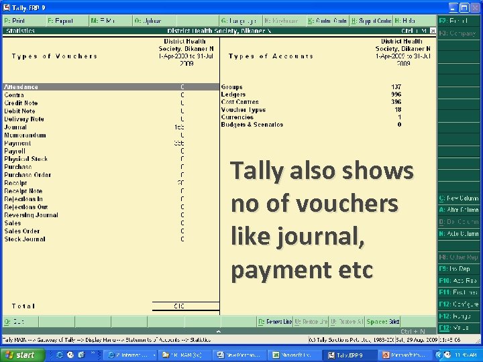
Task: Click Cost Centres entry
Action: tap(239, 102)
